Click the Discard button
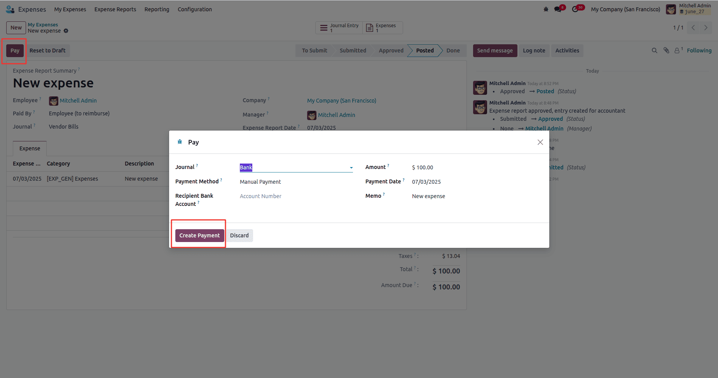 [239, 235]
